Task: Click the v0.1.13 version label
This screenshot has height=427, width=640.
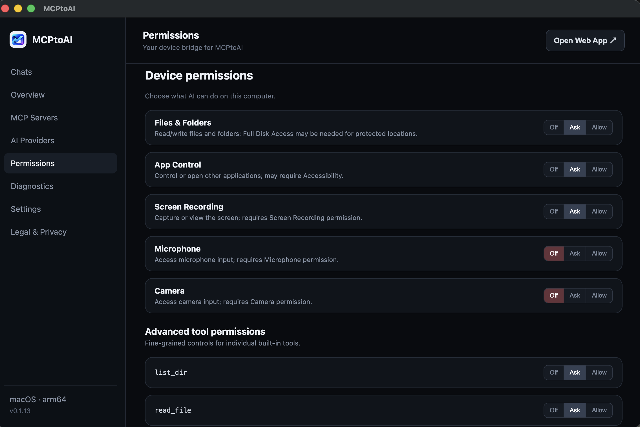Action: tap(20, 411)
